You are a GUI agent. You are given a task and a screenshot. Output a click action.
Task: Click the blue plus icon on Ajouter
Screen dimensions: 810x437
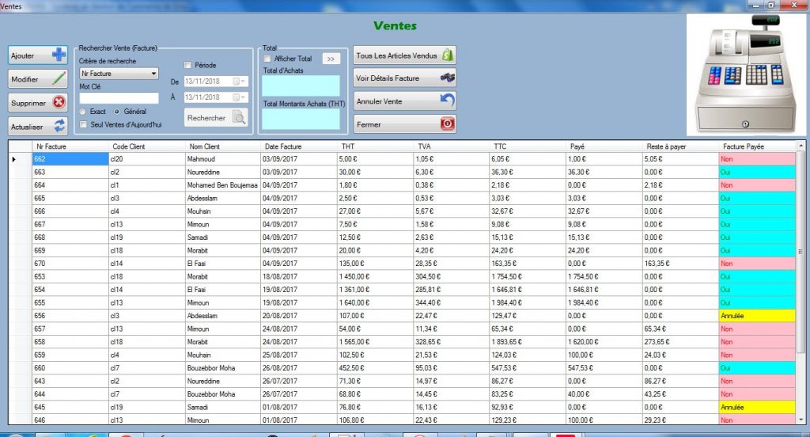click(59, 55)
